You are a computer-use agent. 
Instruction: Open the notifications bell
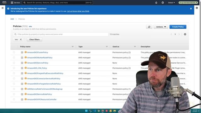(156, 3)
